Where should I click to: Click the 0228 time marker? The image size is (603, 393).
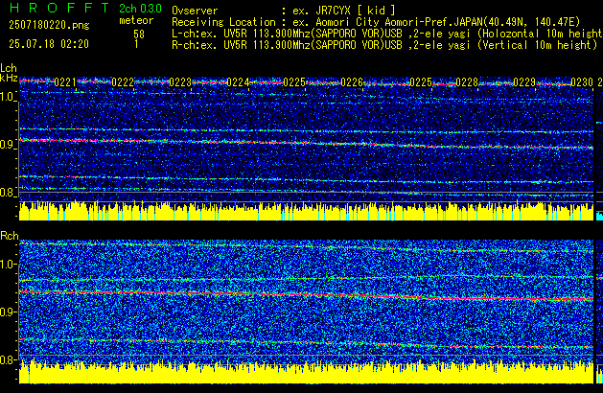(x=467, y=82)
